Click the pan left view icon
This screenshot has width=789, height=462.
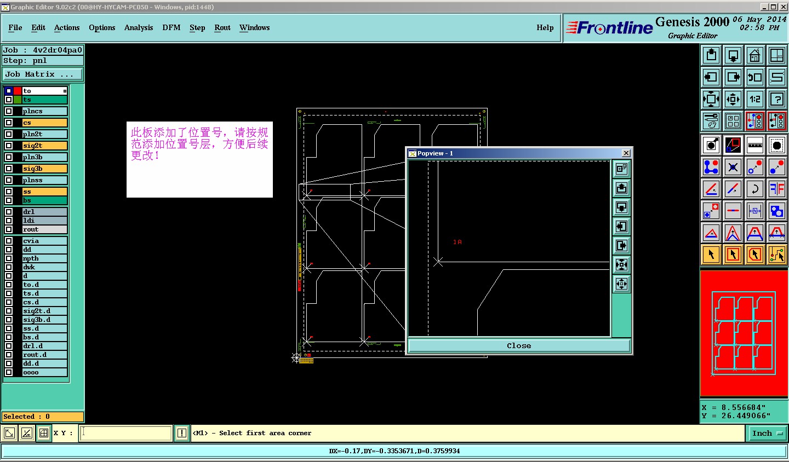pos(711,77)
